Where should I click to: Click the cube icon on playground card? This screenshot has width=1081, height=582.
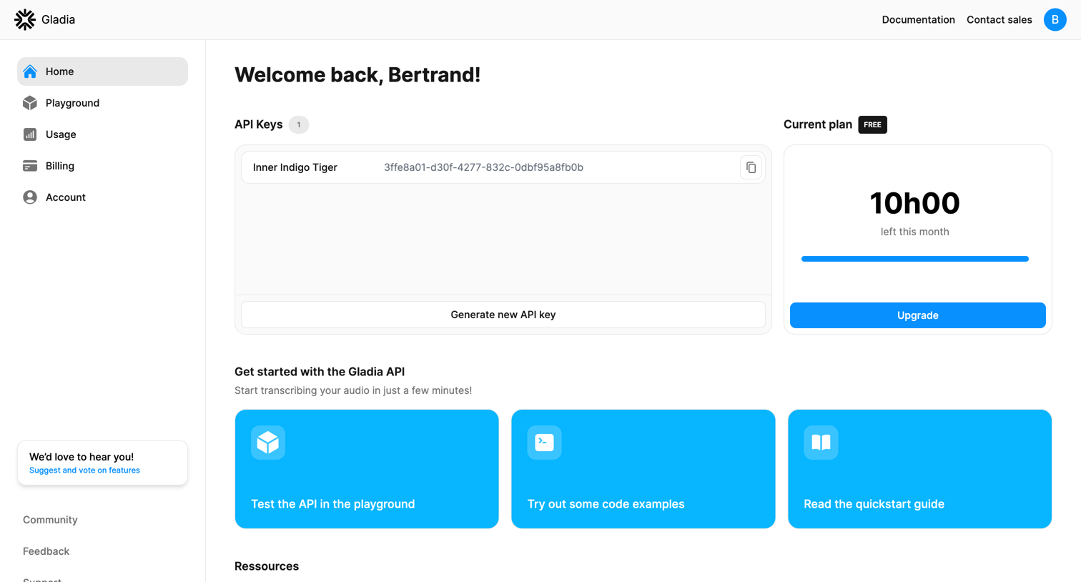coord(268,443)
